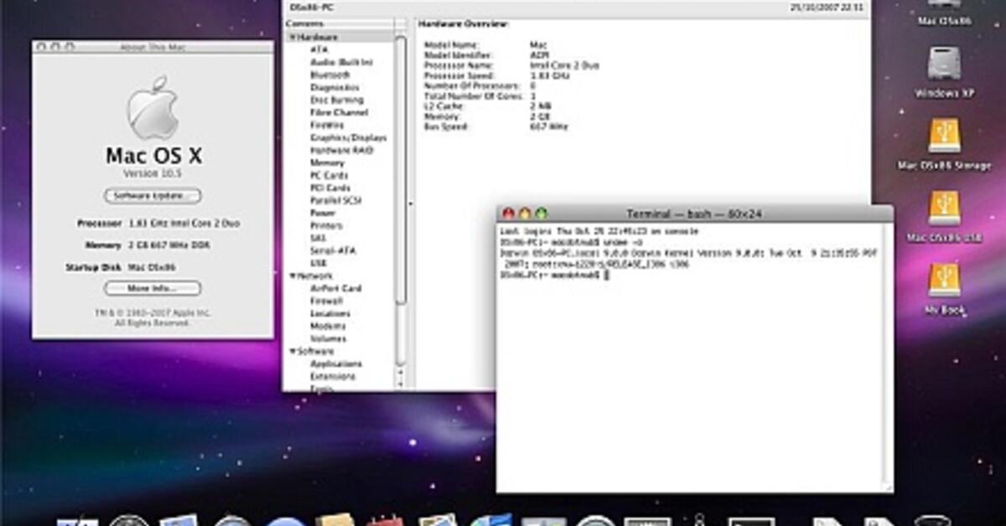Collapse the Network section in the sidebar

click(291, 276)
